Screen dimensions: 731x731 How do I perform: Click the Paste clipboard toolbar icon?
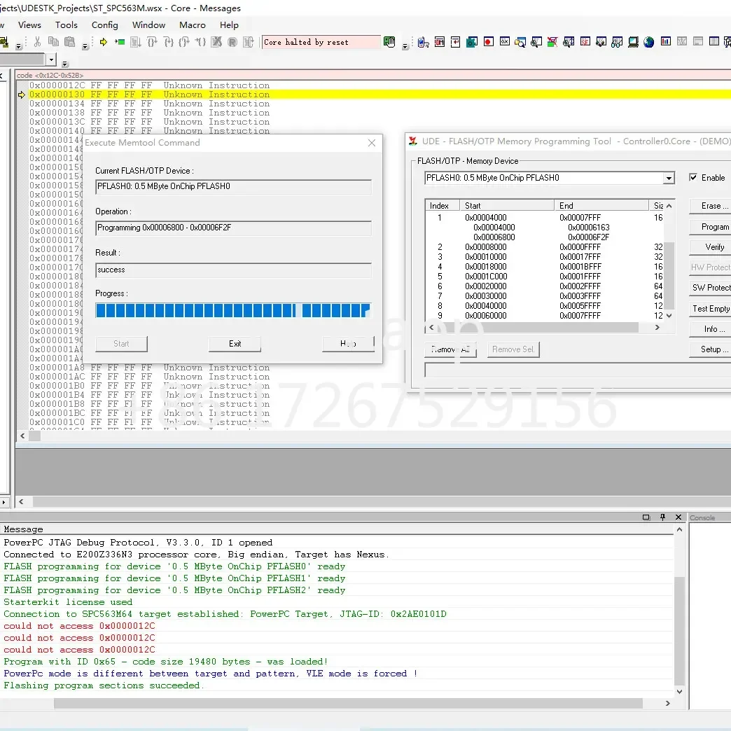[71, 43]
